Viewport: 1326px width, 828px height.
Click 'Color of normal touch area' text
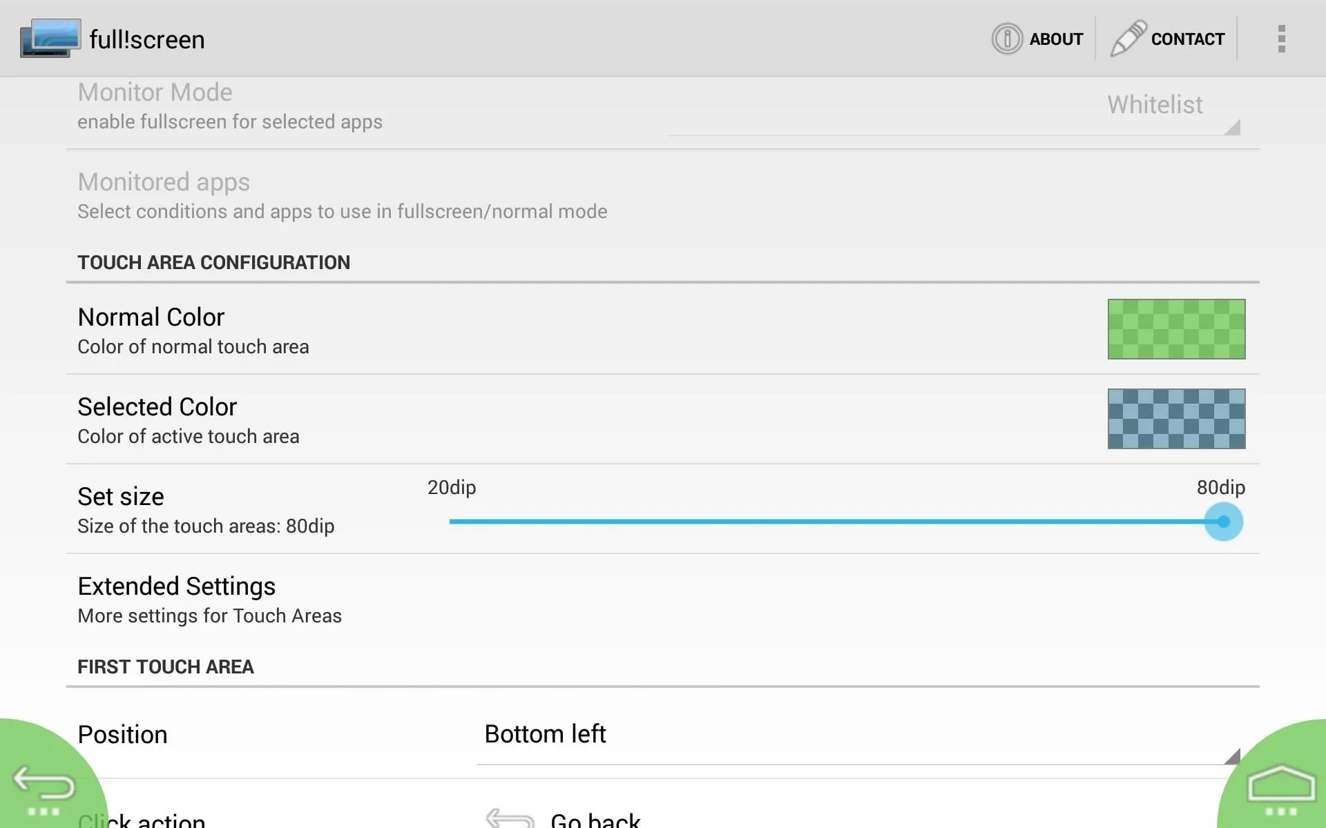[x=193, y=347]
